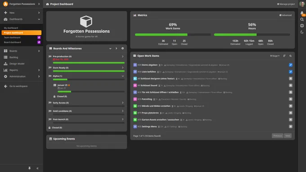
Task: Click the Previous page button
Action: [x=278, y=136]
